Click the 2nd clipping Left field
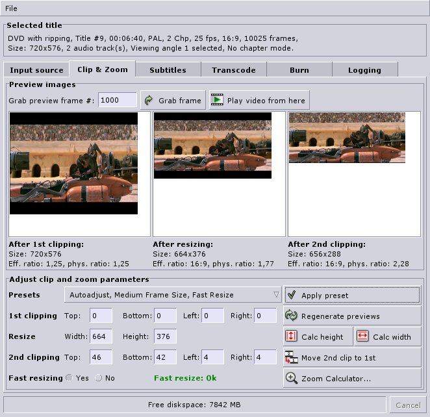 212,357
